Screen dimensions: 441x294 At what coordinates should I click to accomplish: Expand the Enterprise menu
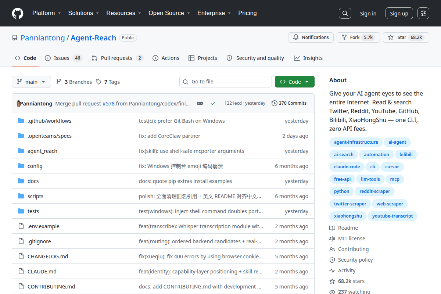214,13
